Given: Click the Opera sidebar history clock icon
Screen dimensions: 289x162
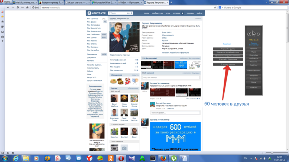Looking at the screenshot, I should (2, 37).
